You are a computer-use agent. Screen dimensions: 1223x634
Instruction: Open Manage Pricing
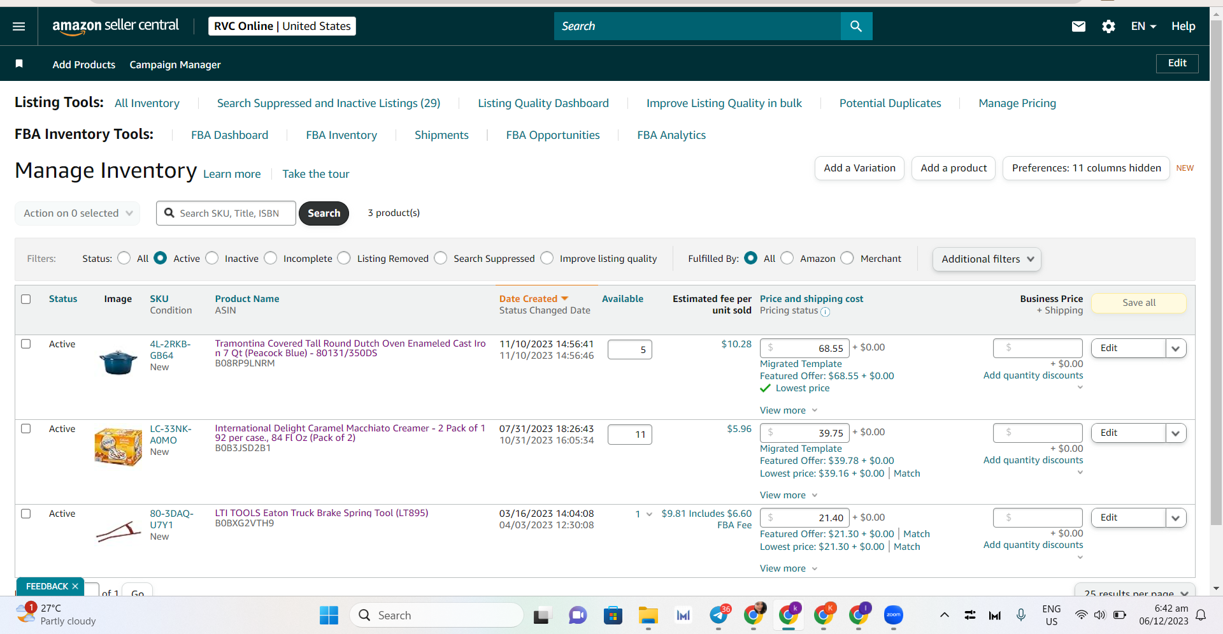click(x=1017, y=103)
